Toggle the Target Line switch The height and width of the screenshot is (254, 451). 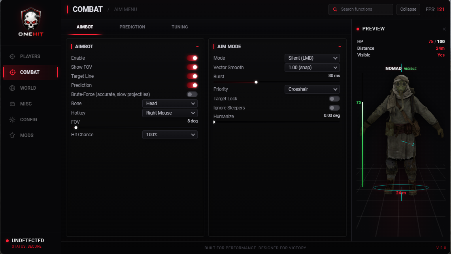pos(192,76)
